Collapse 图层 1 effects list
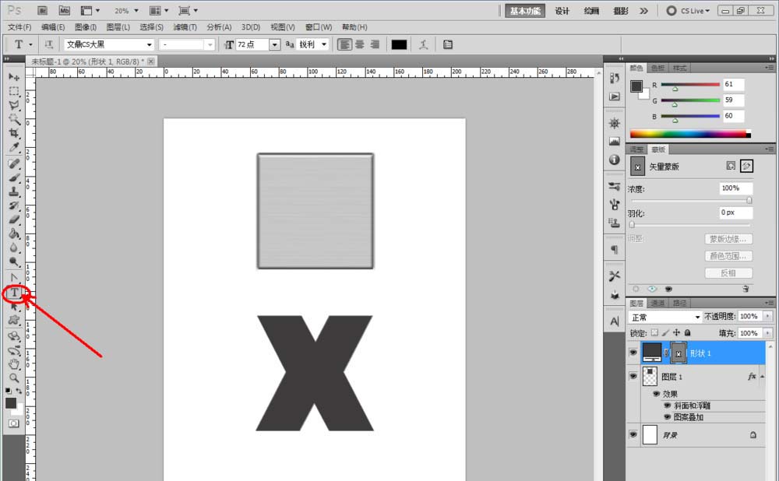Screen dimensions: 779x481 (x=762, y=377)
